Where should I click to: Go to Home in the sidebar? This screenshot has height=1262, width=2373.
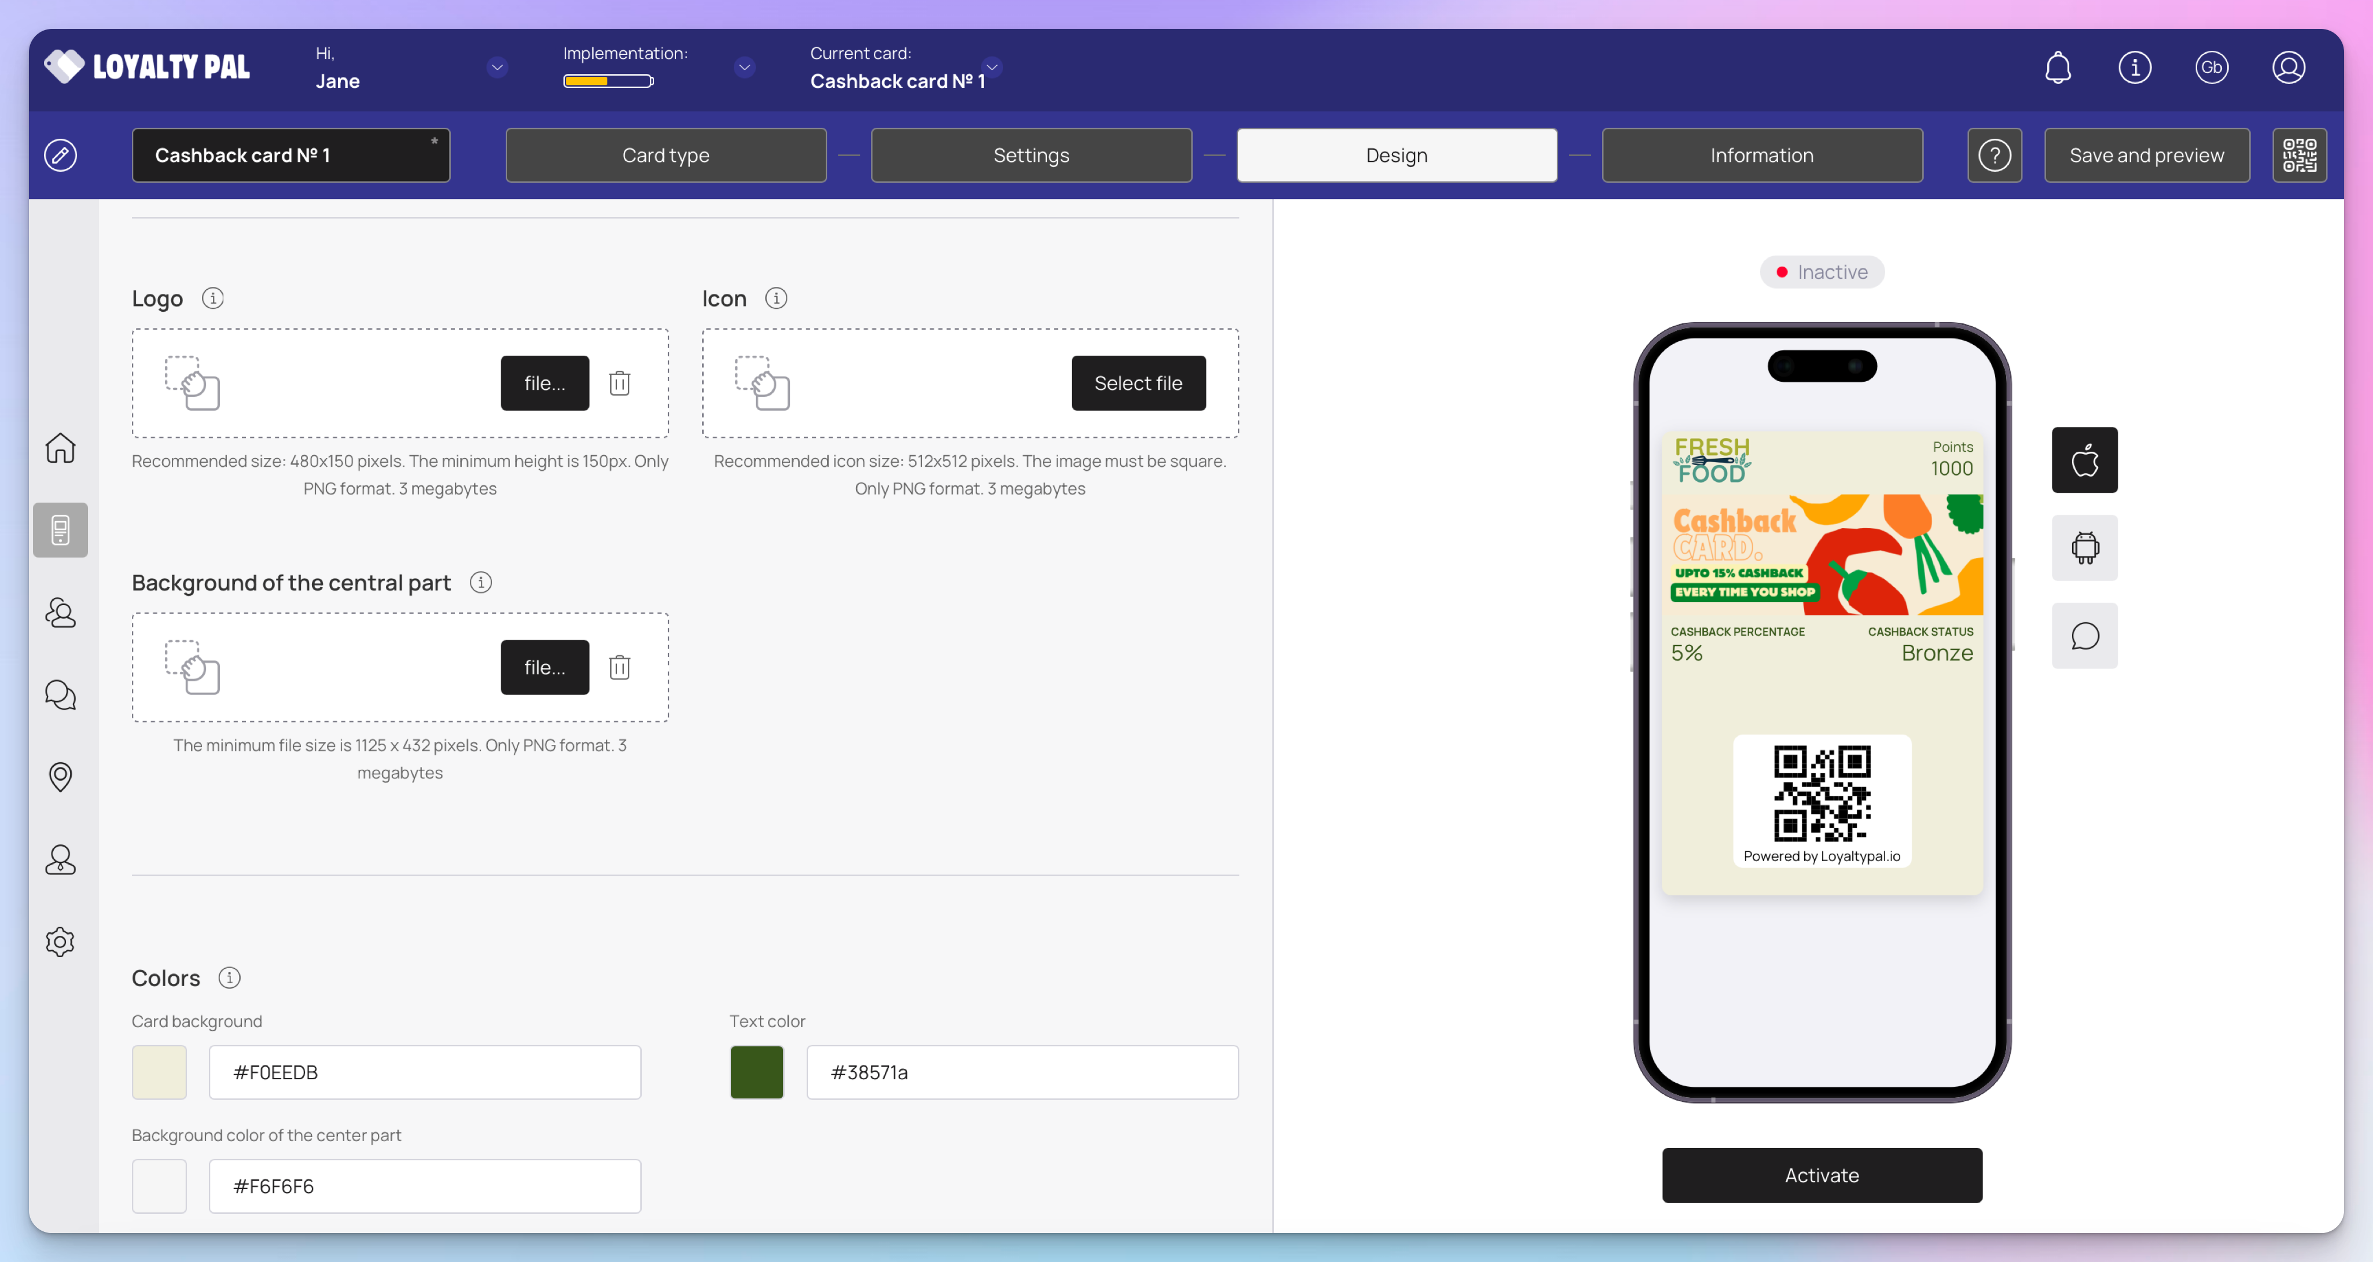point(60,448)
